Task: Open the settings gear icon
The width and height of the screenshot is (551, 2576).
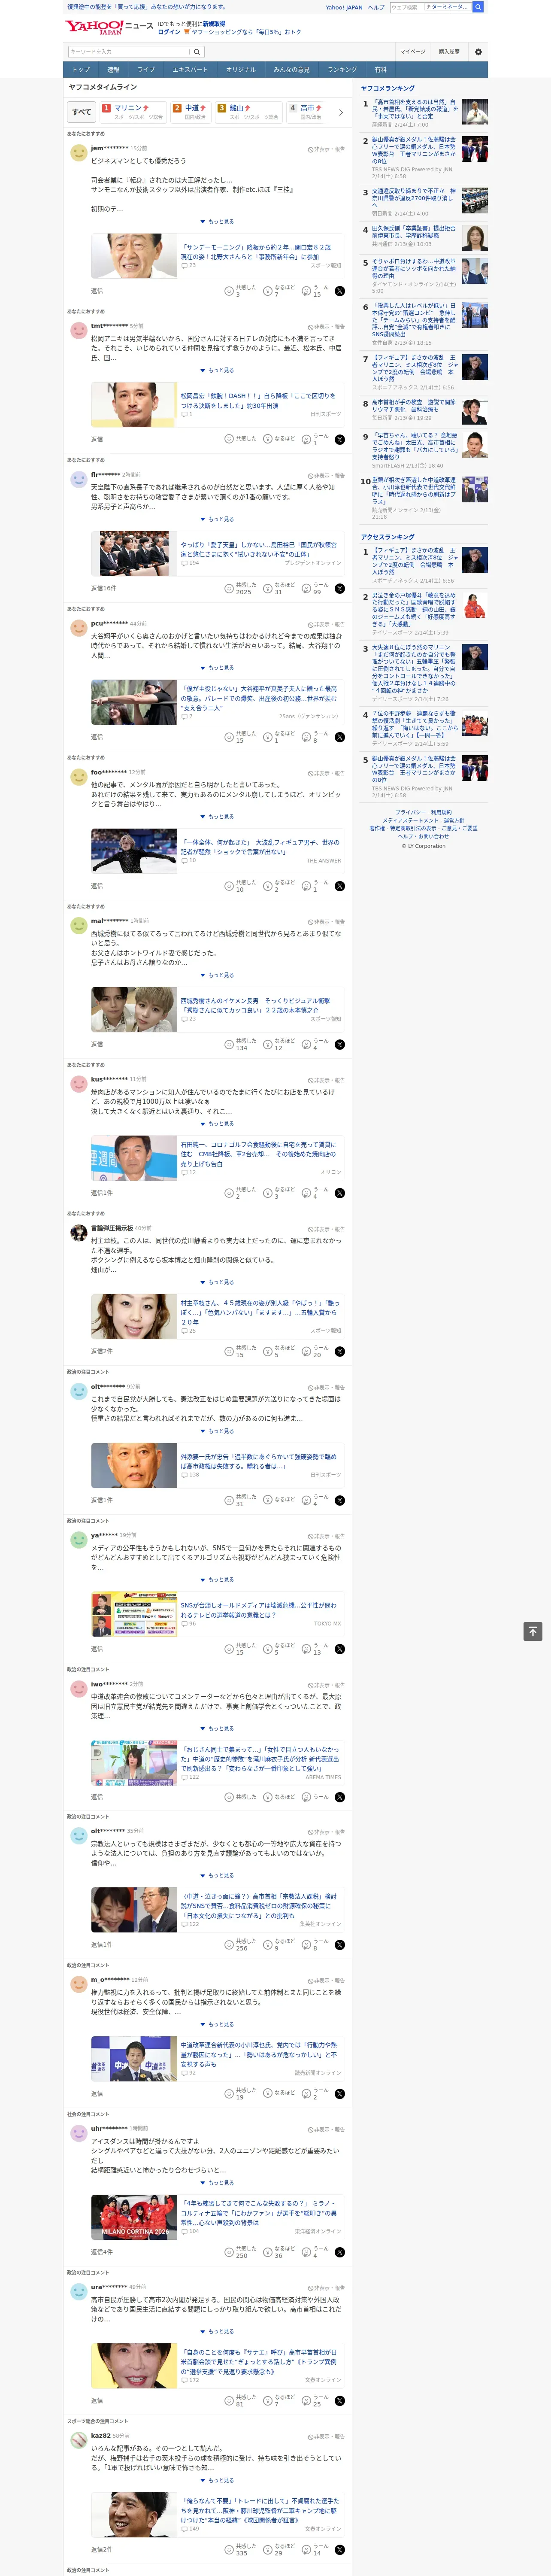Action: [x=478, y=52]
